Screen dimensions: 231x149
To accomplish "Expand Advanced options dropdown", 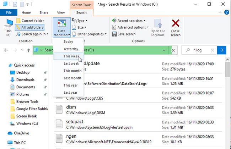I will (x=130, y=27).
